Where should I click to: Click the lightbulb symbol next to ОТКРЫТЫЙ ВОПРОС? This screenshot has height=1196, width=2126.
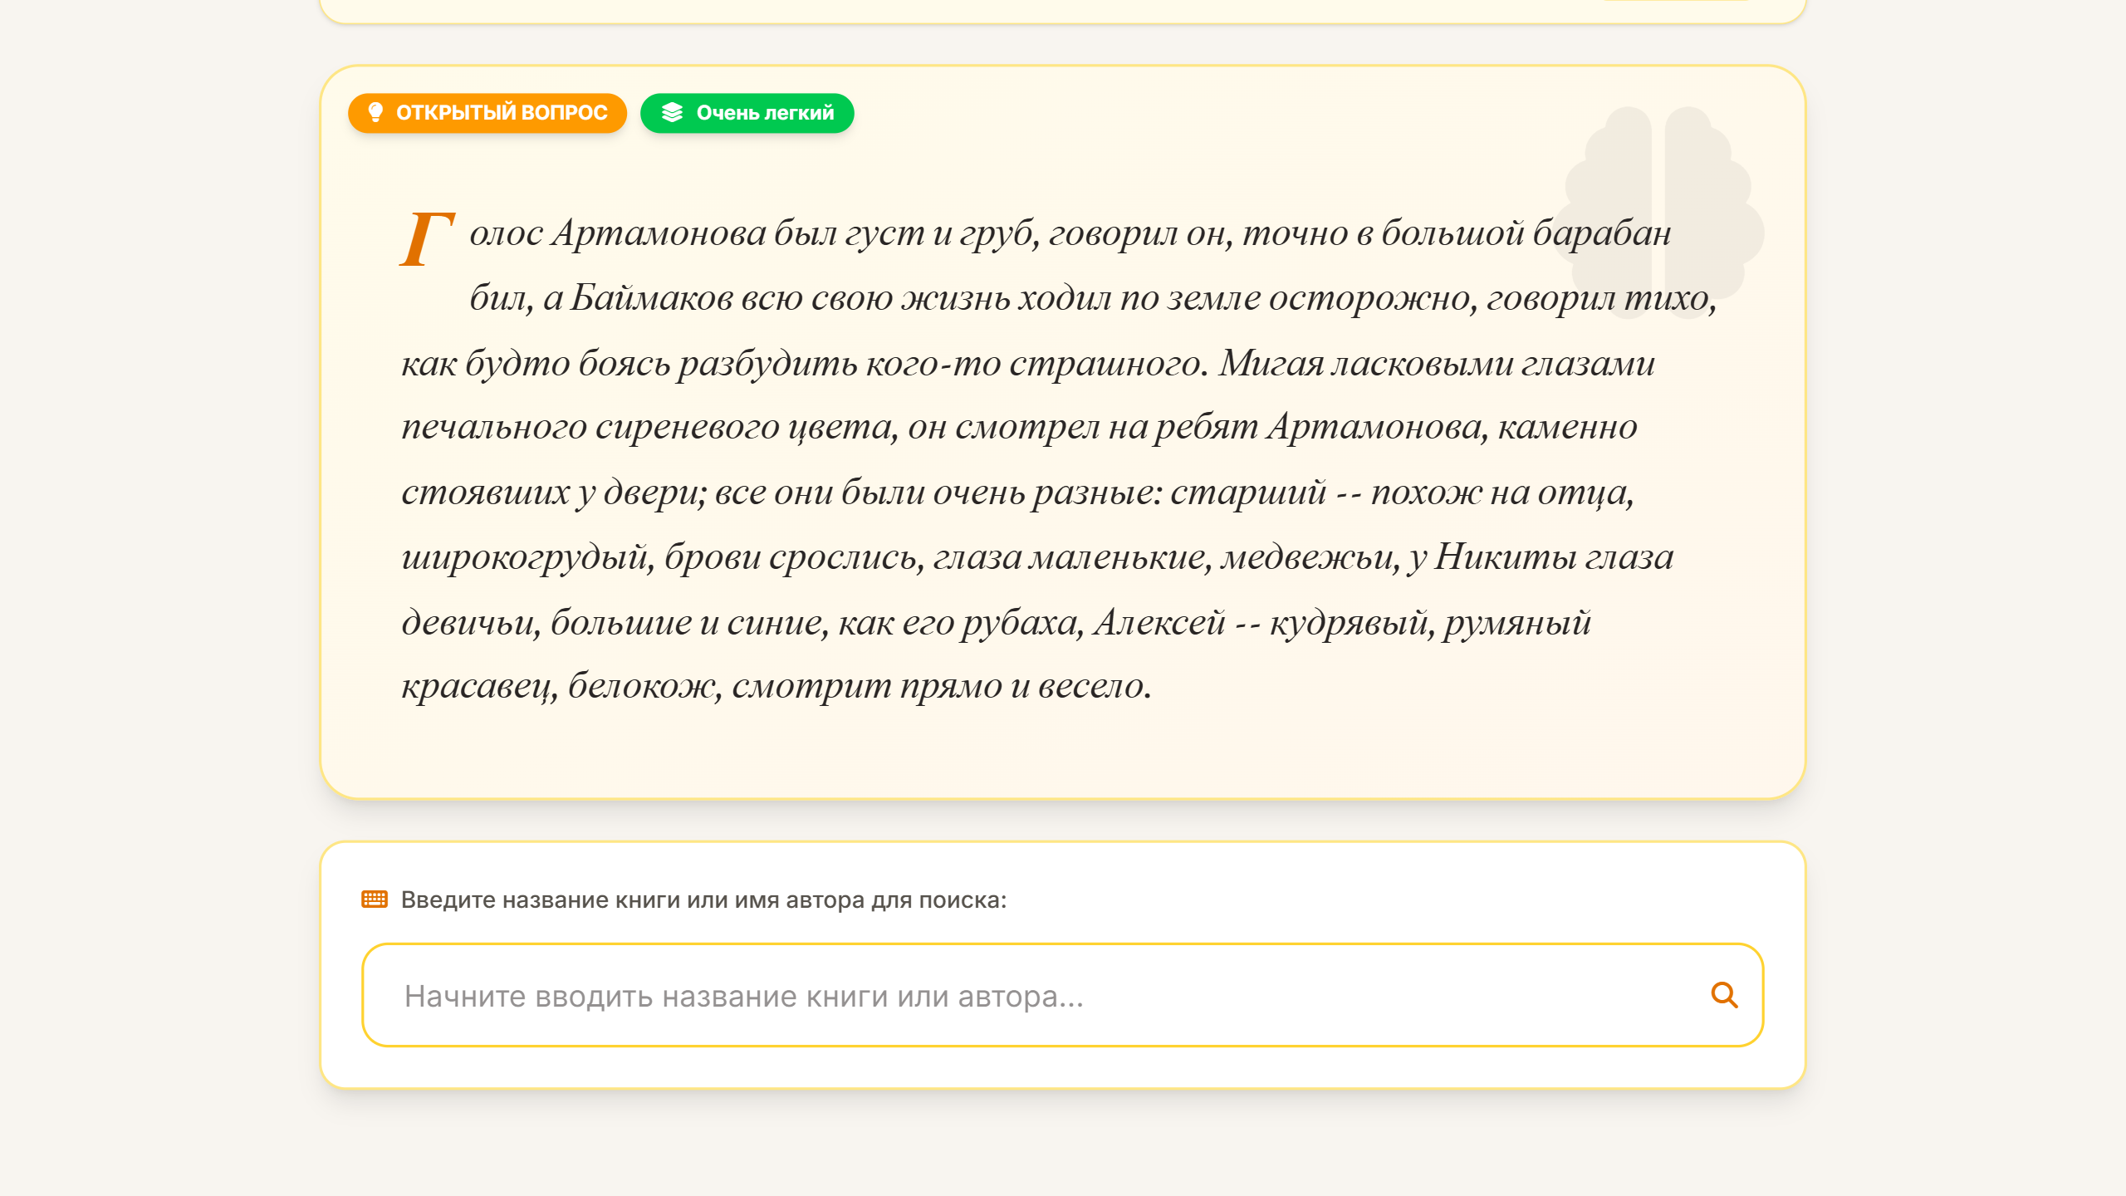tap(376, 113)
